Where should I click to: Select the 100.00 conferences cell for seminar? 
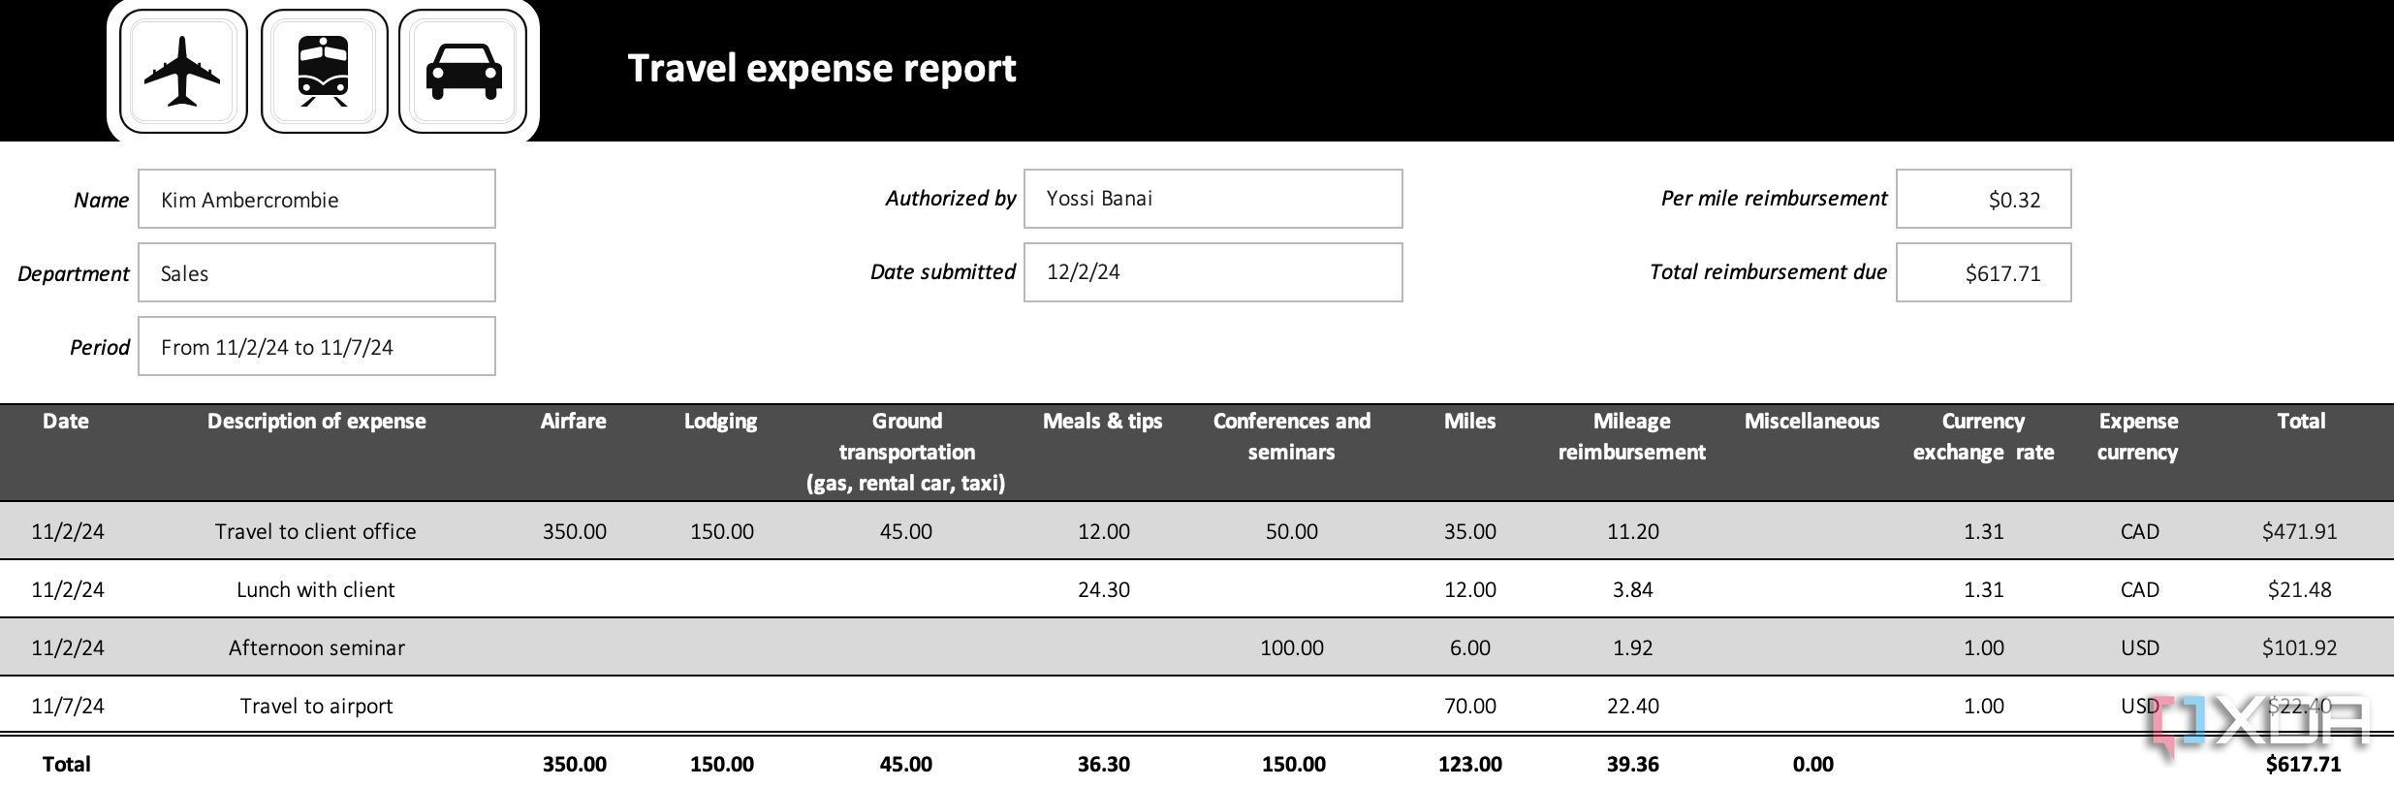(1292, 647)
